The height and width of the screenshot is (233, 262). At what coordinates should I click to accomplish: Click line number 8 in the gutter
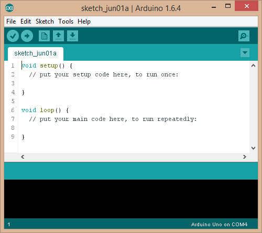[x=13, y=128]
